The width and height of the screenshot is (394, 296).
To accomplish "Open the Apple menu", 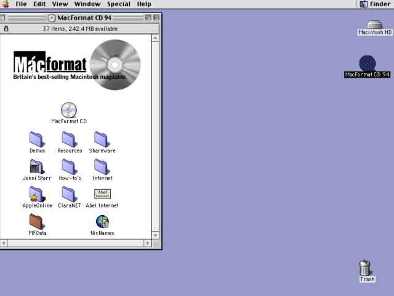I will click(x=6, y=4).
